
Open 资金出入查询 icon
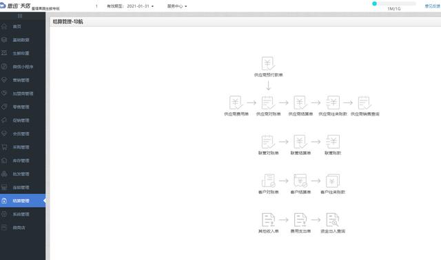pyautogui.click(x=333, y=220)
